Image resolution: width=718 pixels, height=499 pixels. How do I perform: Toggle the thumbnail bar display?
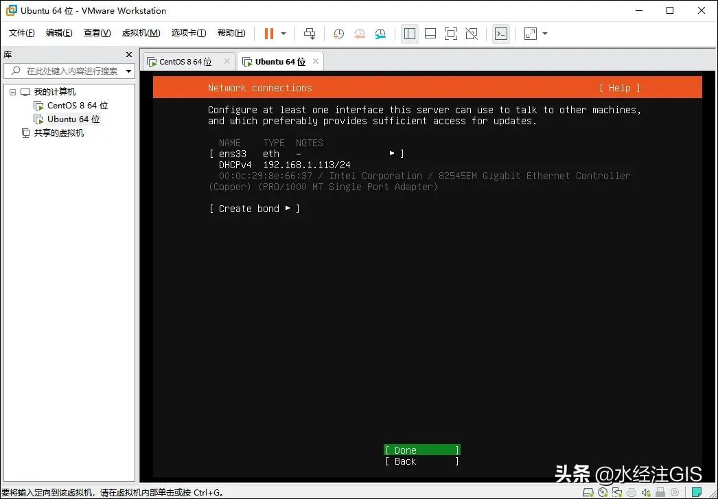pyautogui.click(x=430, y=33)
